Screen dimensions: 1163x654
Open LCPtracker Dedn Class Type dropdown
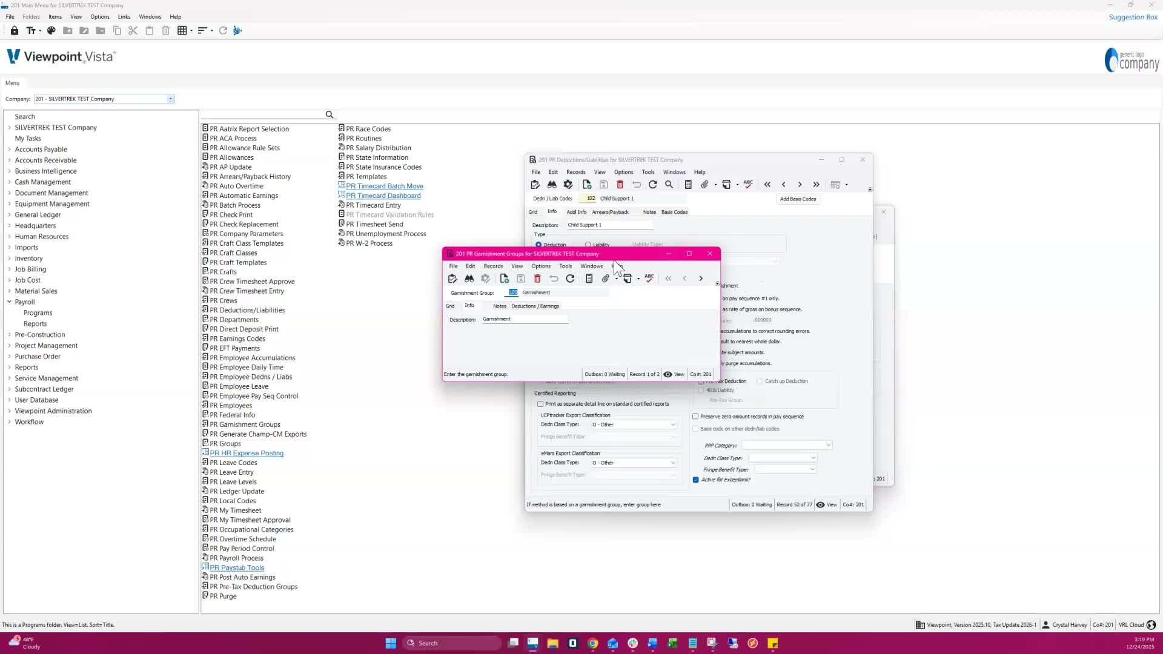click(x=672, y=424)
